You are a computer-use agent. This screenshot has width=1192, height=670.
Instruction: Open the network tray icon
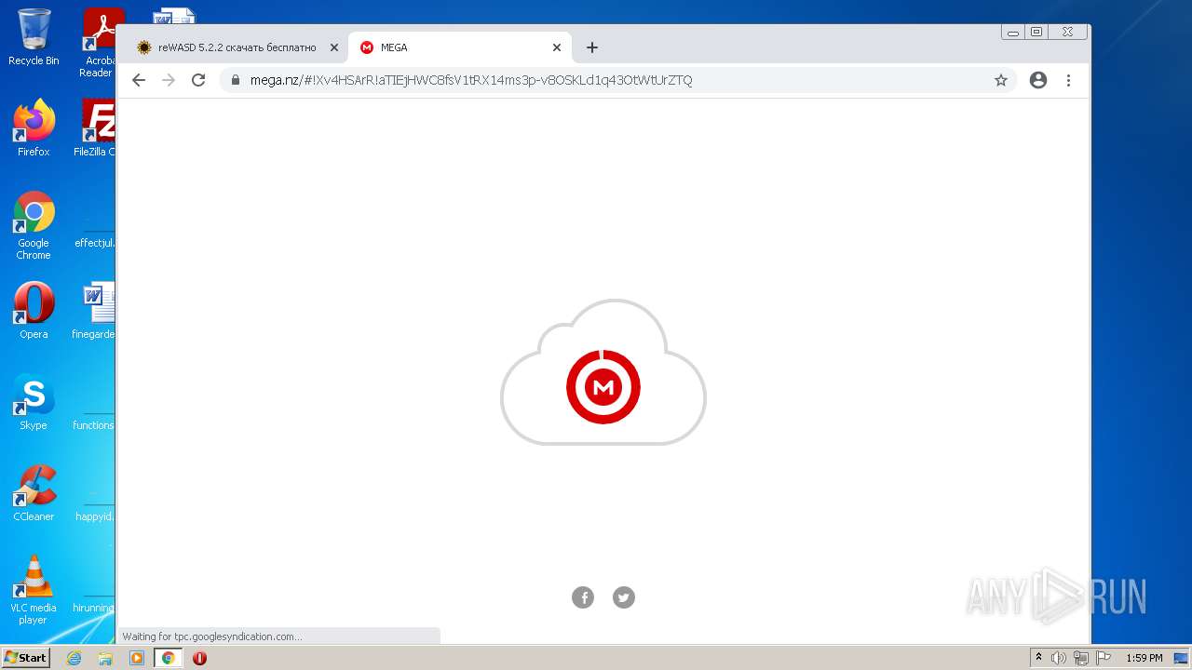click(x=1081, y=658)
